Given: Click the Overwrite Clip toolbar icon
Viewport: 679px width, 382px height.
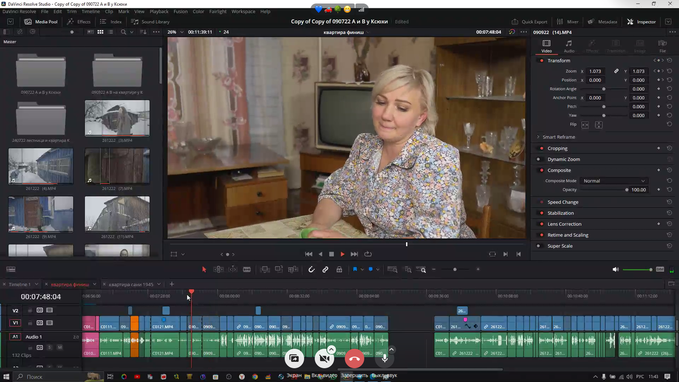Looking at the screenshot, I should pyautogui.click(x=279, y=269).
